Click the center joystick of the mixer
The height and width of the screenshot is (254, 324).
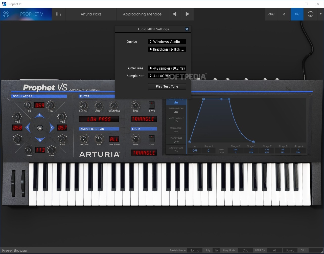(40, 128)
